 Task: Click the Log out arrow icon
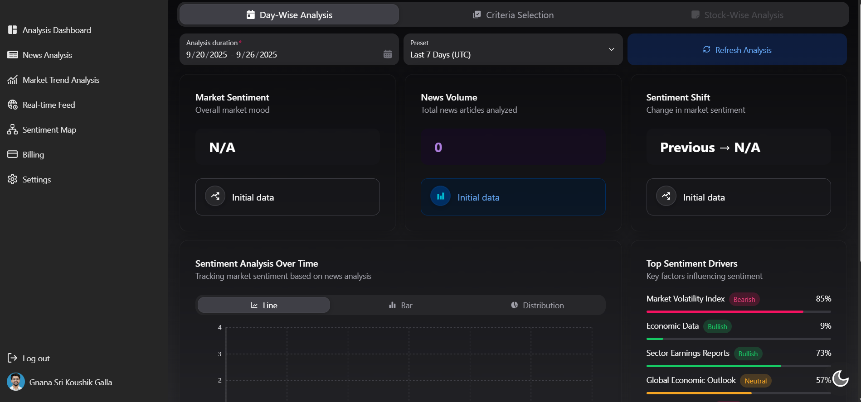pos(12,358)
